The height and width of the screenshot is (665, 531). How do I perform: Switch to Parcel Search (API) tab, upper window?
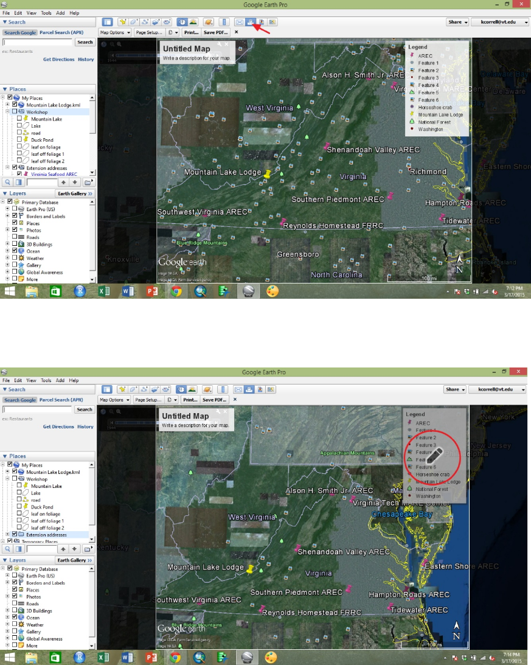pos(61,33)
